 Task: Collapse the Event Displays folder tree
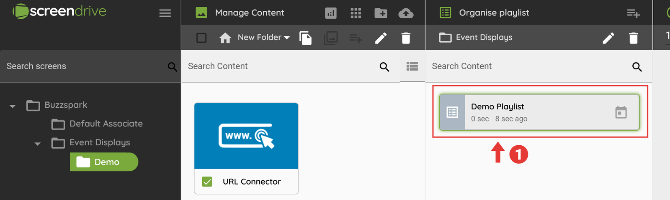coord(38,144)
